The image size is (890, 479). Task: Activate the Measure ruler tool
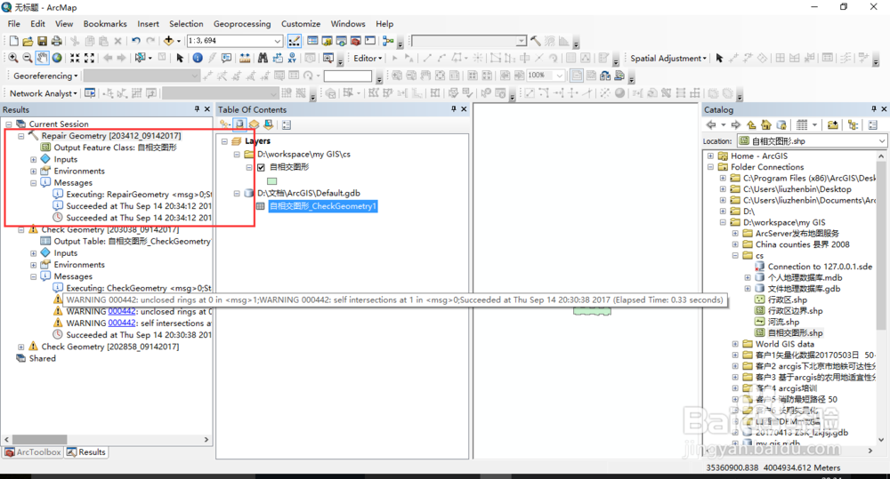[x=245, y=58]
